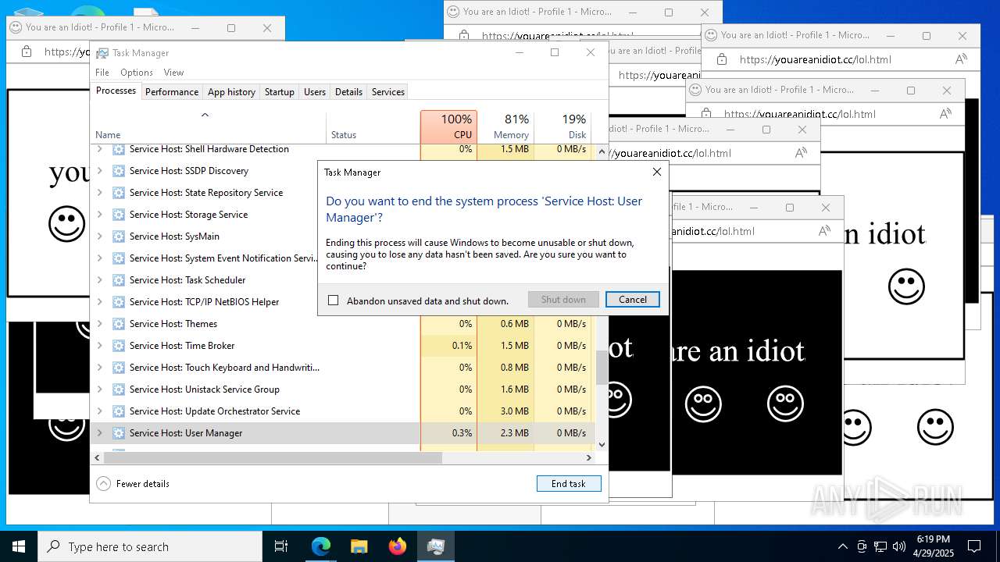Click the process list scroll-down arrow

point(602,445)
